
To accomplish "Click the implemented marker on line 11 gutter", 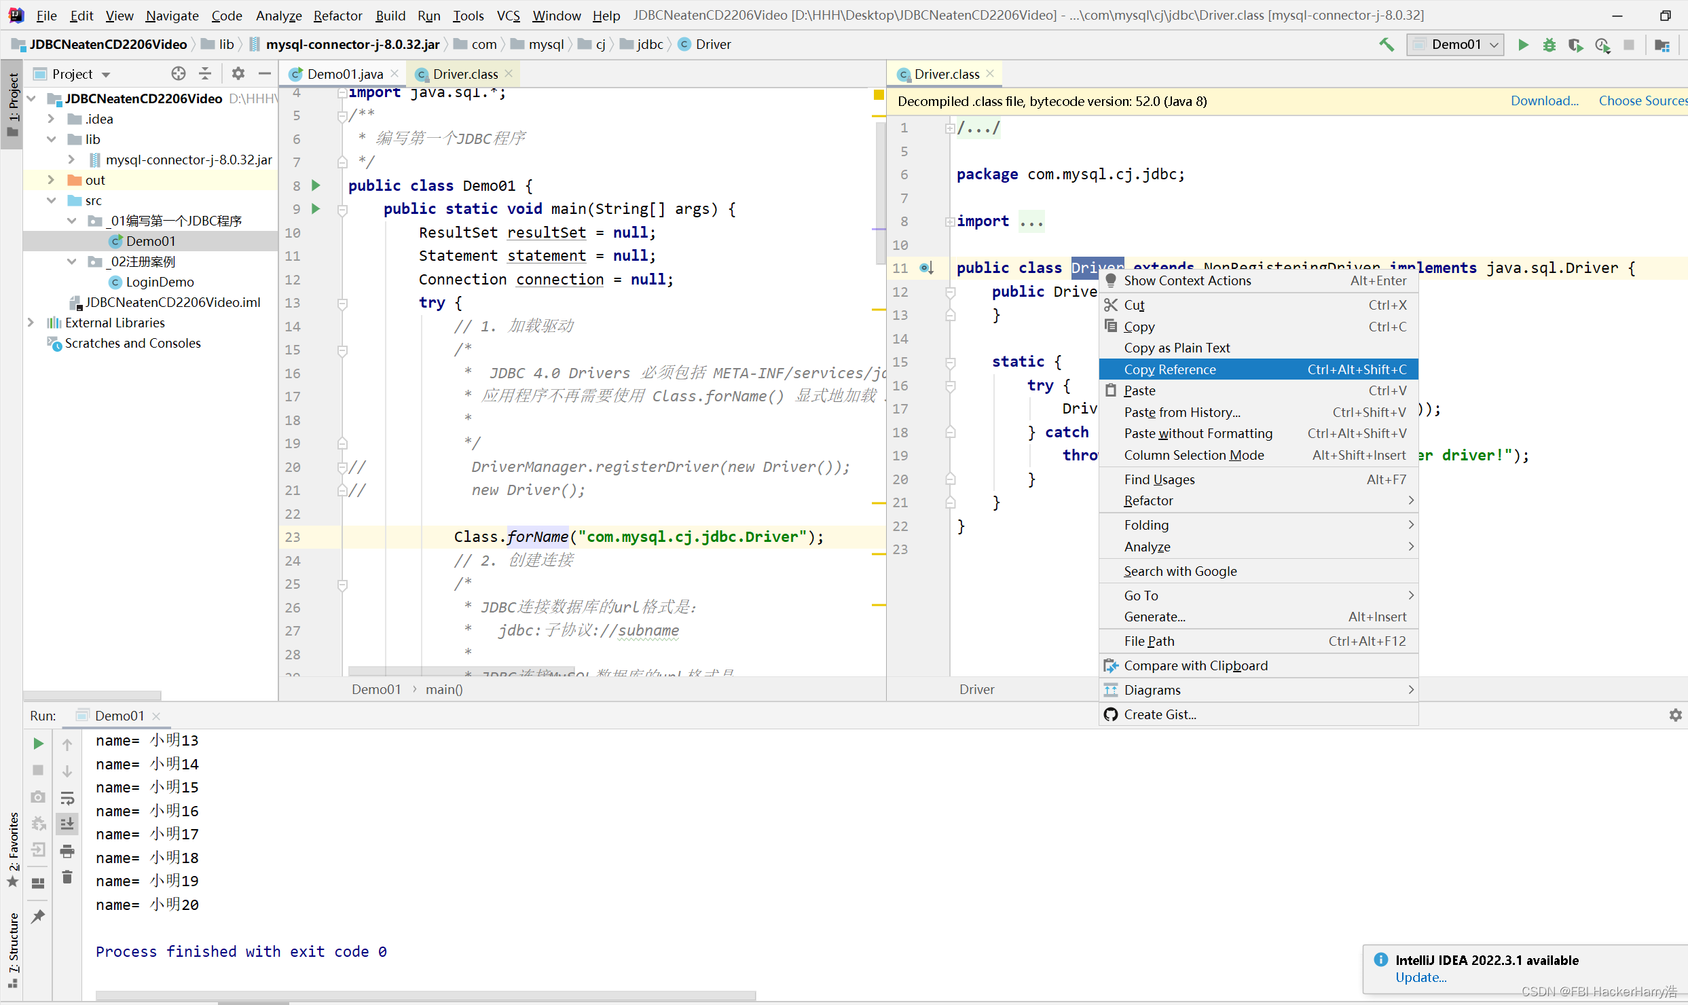I will [927, 268].
